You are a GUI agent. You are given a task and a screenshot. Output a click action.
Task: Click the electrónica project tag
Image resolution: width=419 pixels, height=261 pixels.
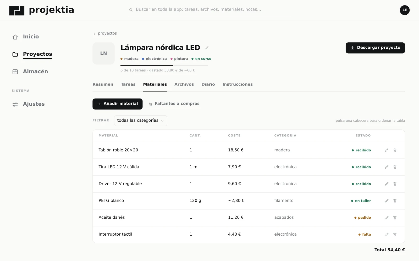pyautogui.click(x=154, y=59)
